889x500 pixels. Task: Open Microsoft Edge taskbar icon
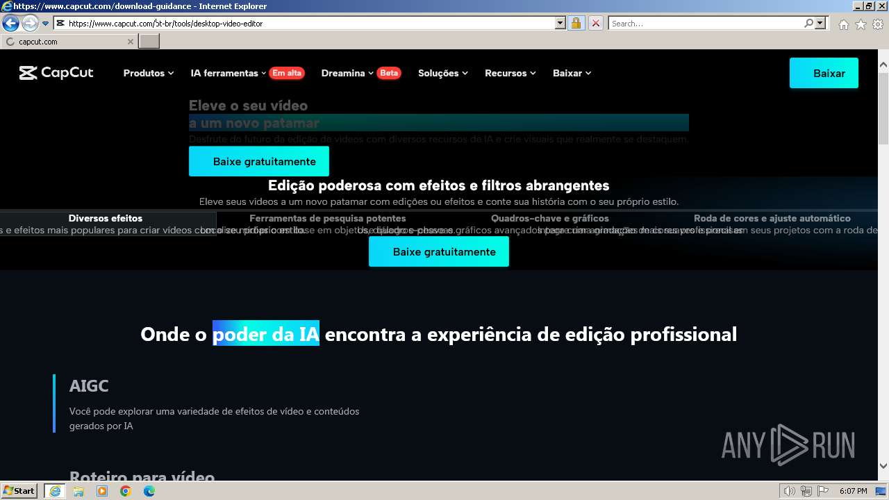pyautogui.click(x=149, y=491)
